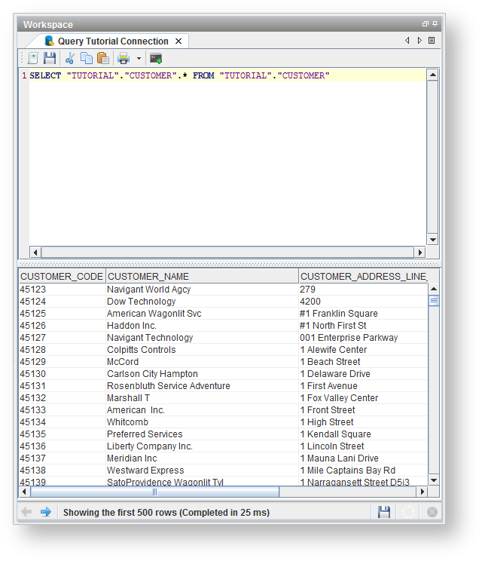The height and width of the screenshot is (561, 482).
Task: Restore the Workspace panel window
Action: pos(426,24)
